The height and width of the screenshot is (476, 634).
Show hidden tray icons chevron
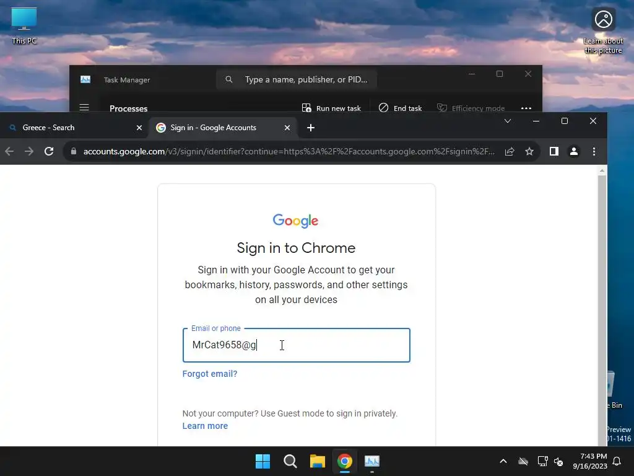tap(503, 461)
